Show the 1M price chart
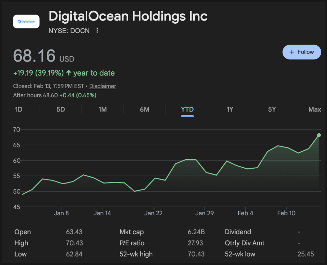The width and height of the screenshot is (327, 265). (x=103, y=110)
